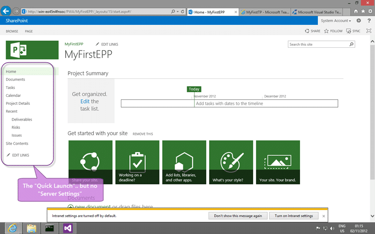This screenshot has width=375, height=234.
Task: Click the address bar search magnifier icon
Action: click(x=173, y=11)
